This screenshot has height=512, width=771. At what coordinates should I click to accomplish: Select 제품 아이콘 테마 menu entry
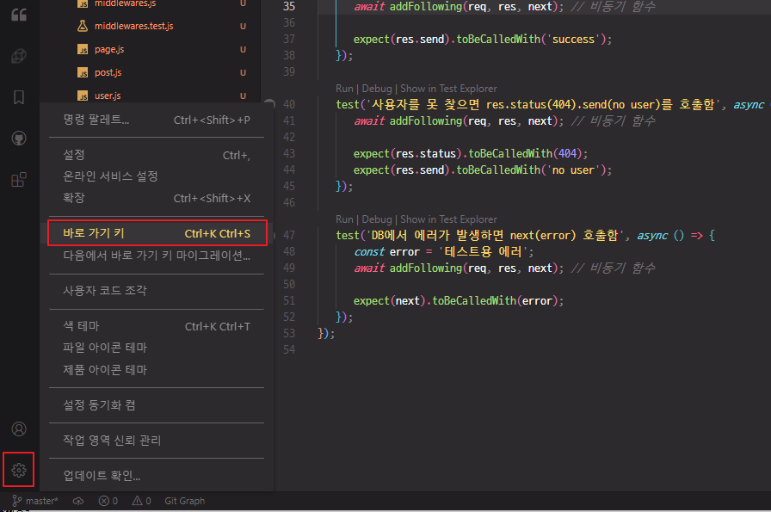click(x=157, y=369)
